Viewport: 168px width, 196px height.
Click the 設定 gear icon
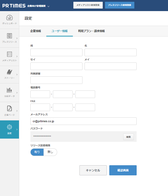coord(9,127)
